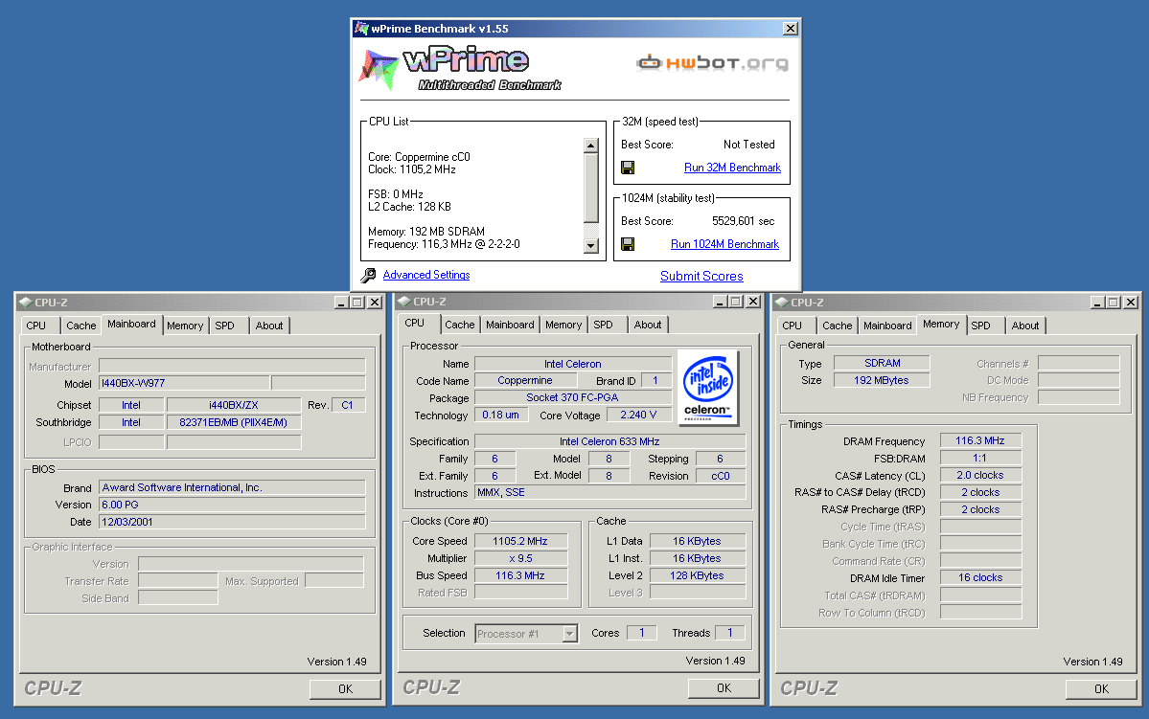Open Mainboard tab in Memory CPU-Z window
This screenshot has width=1149, height=719.
tap(887, 326)
